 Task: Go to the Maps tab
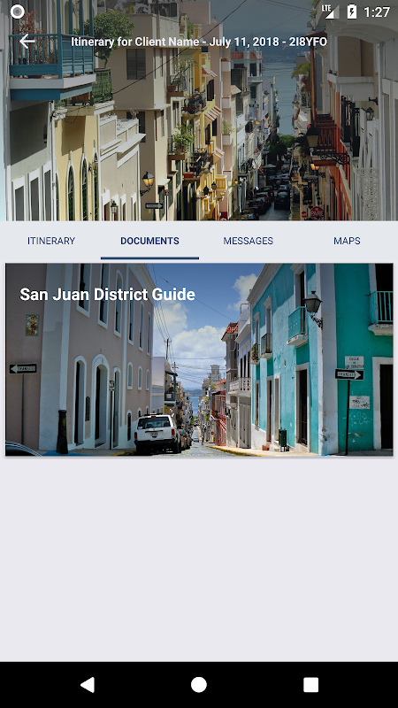[x=347, y=241]
